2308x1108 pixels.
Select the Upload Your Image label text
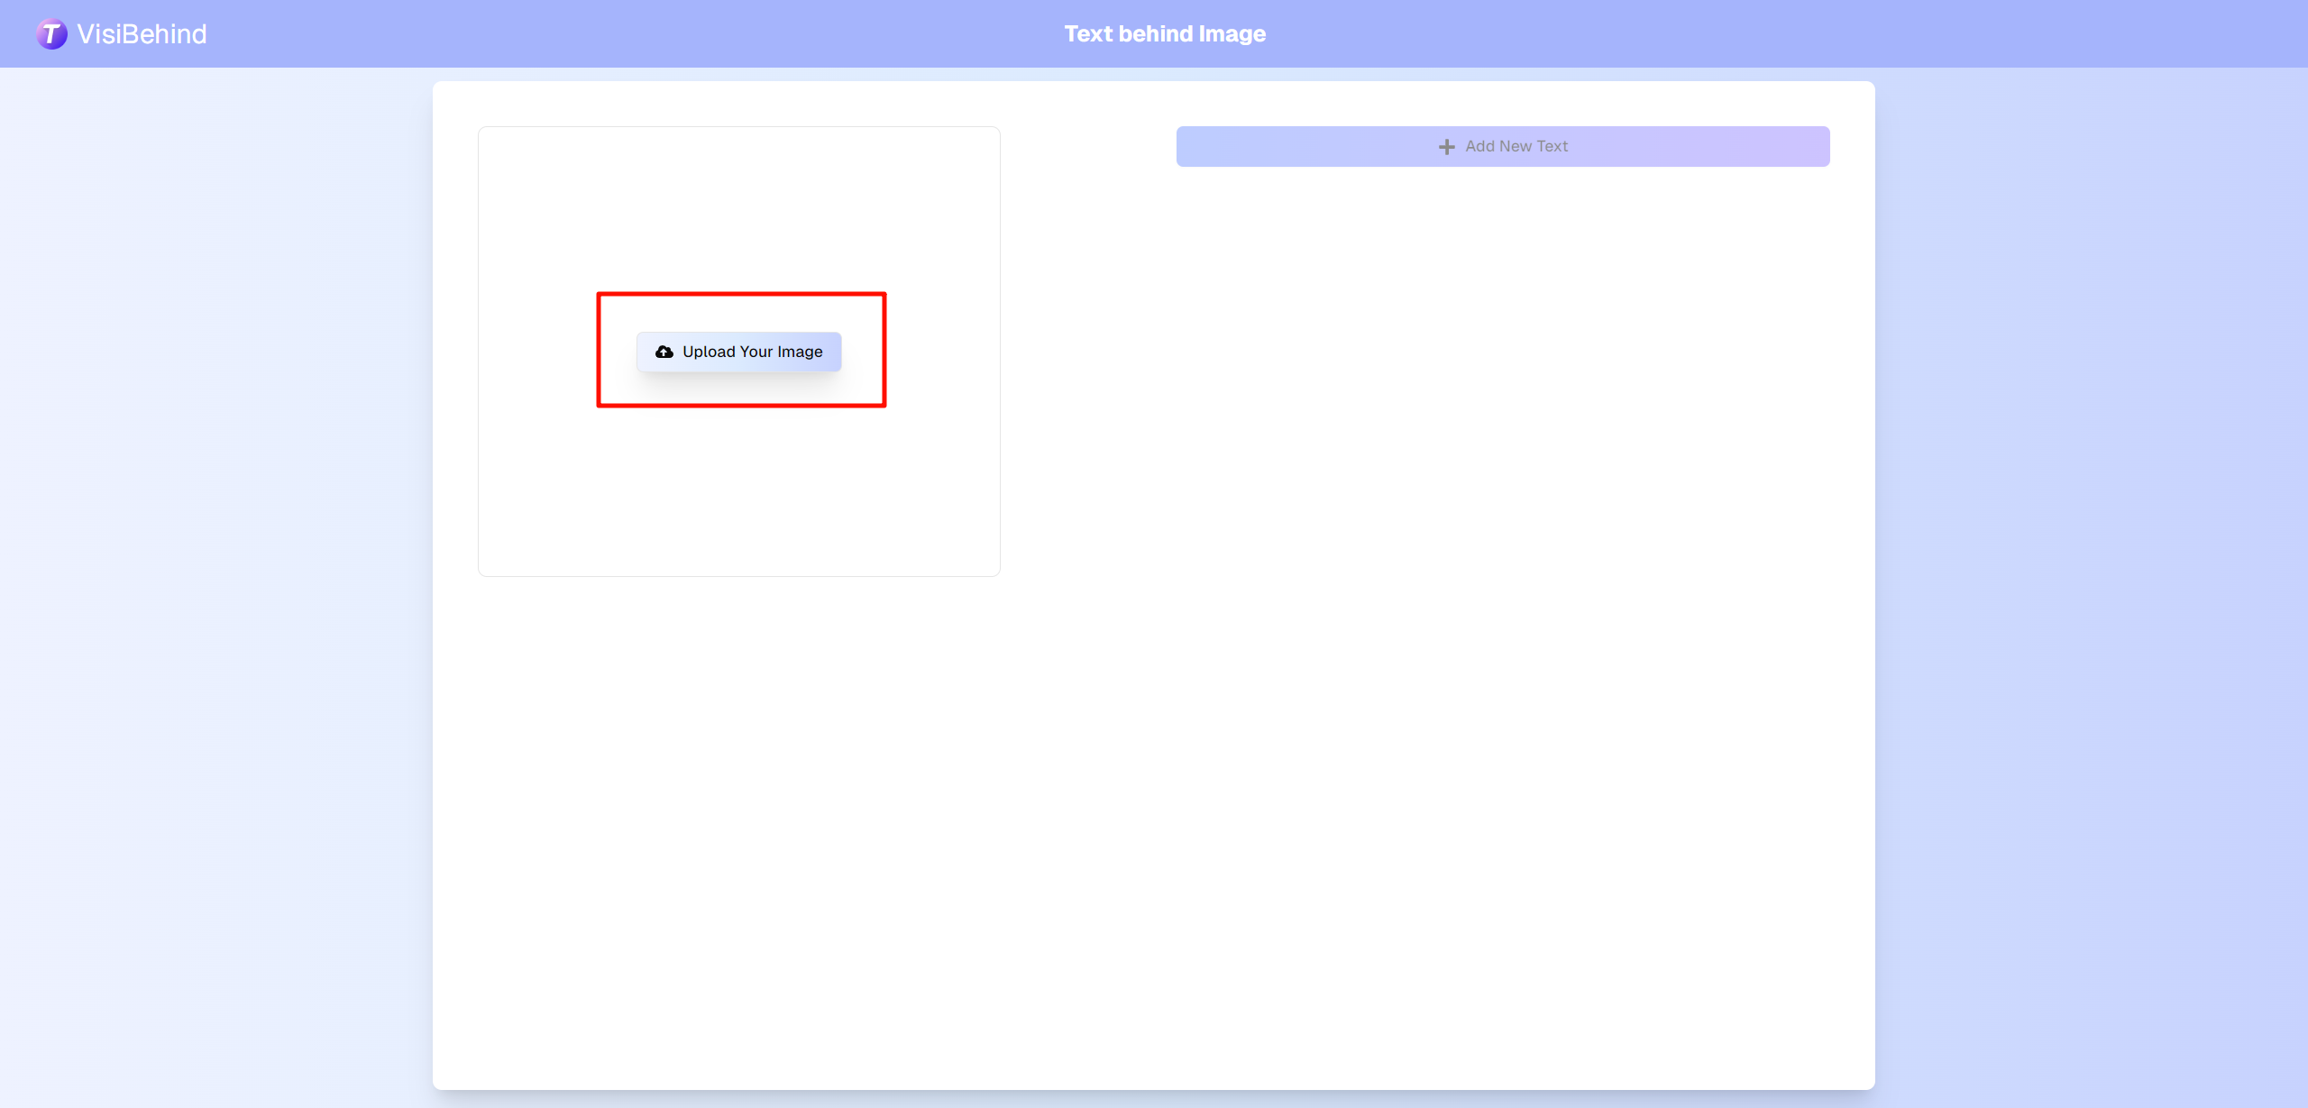coord(752,352)
